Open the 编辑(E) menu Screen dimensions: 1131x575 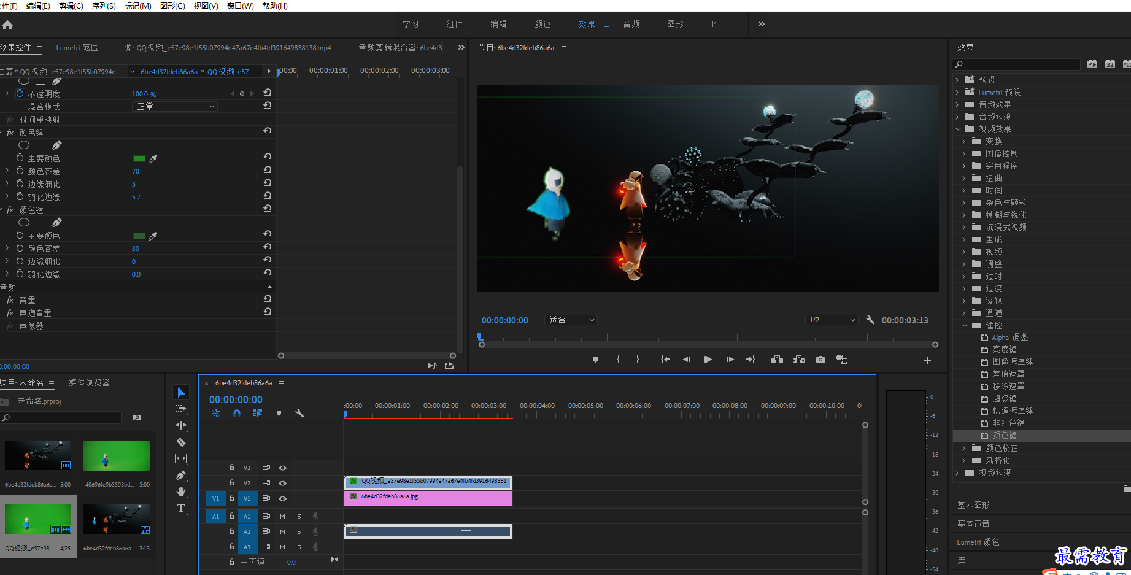pyautogui.click(x=38, y=6)
